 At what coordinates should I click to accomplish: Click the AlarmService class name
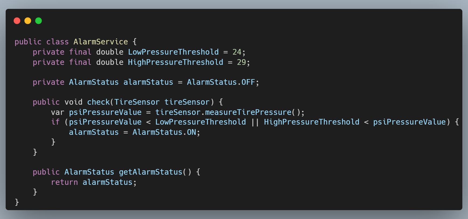101,42
